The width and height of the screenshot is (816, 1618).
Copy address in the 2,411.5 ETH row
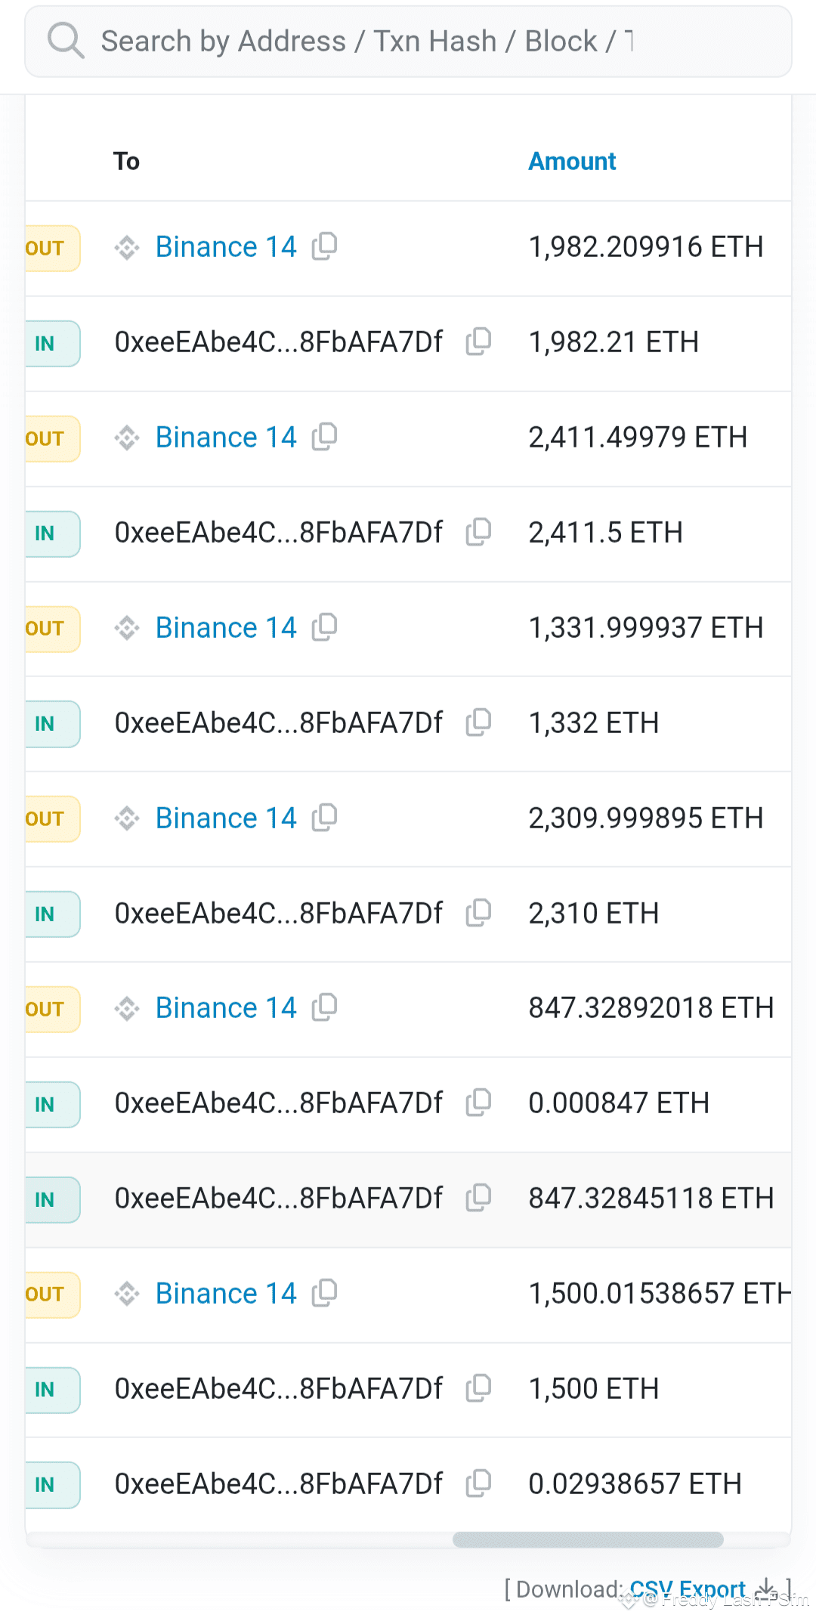479,532
